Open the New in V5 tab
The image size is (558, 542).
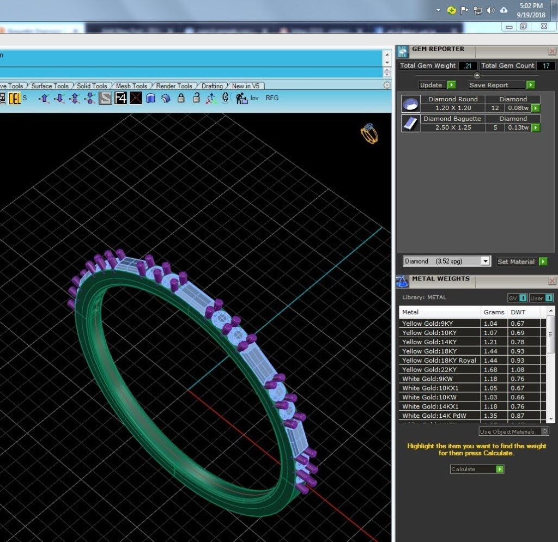click(x=246, y=86)
